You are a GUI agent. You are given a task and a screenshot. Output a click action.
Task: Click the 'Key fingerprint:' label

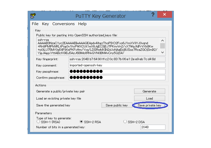47,59
